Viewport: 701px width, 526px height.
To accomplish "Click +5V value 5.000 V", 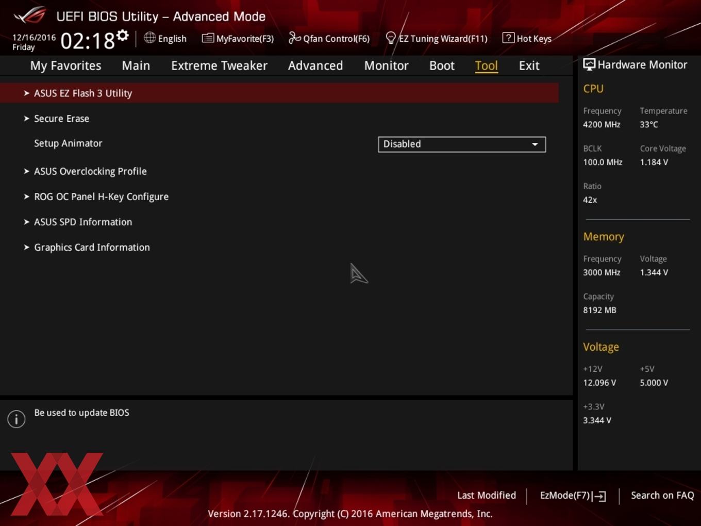I will pos(654,383).
